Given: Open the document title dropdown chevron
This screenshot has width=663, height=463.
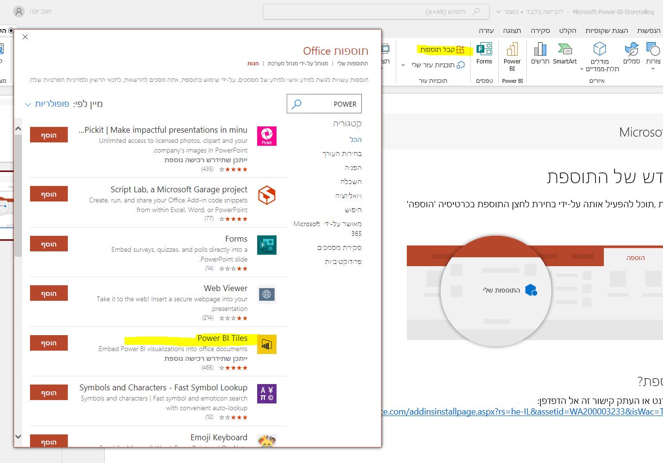Looking at the screenshot, I should [x=498, y=12].
